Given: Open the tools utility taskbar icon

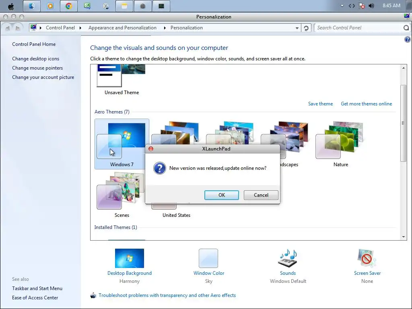Looking at the screenshot, I should (x=106, y=6).
